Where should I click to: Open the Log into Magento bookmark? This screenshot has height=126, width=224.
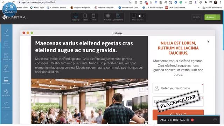point(81,8)
